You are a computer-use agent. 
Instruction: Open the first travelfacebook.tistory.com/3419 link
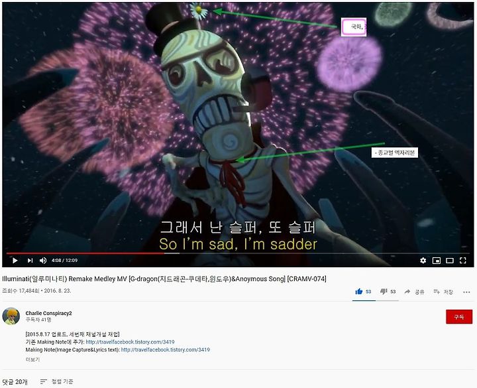tap(130, 342)
